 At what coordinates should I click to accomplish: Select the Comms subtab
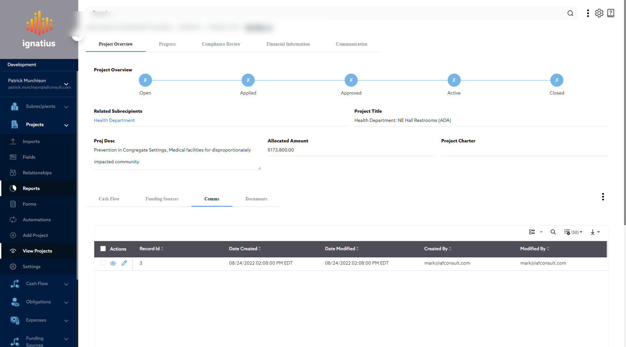coord(212,199)
